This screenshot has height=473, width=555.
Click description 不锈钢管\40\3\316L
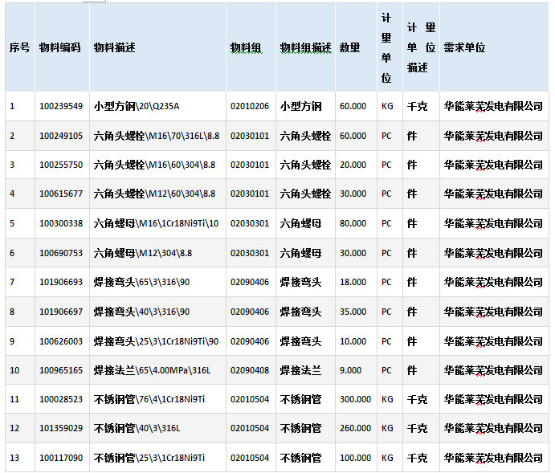point(137,429)
